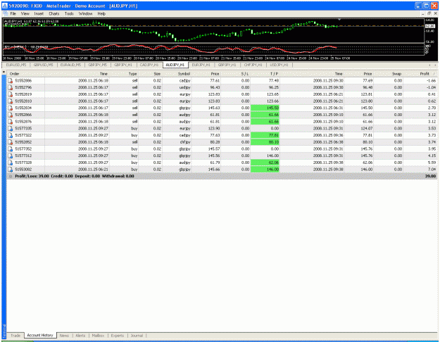Switch to the EURUSD,M5 chart tab
This screenshot has height=342, width=440.
[x=16, y=65]
